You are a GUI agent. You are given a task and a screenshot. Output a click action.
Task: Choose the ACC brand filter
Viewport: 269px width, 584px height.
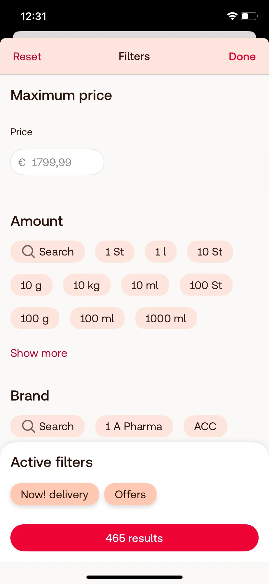(x=205, y=426)
